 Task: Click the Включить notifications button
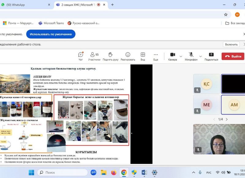tap(231, 44)
